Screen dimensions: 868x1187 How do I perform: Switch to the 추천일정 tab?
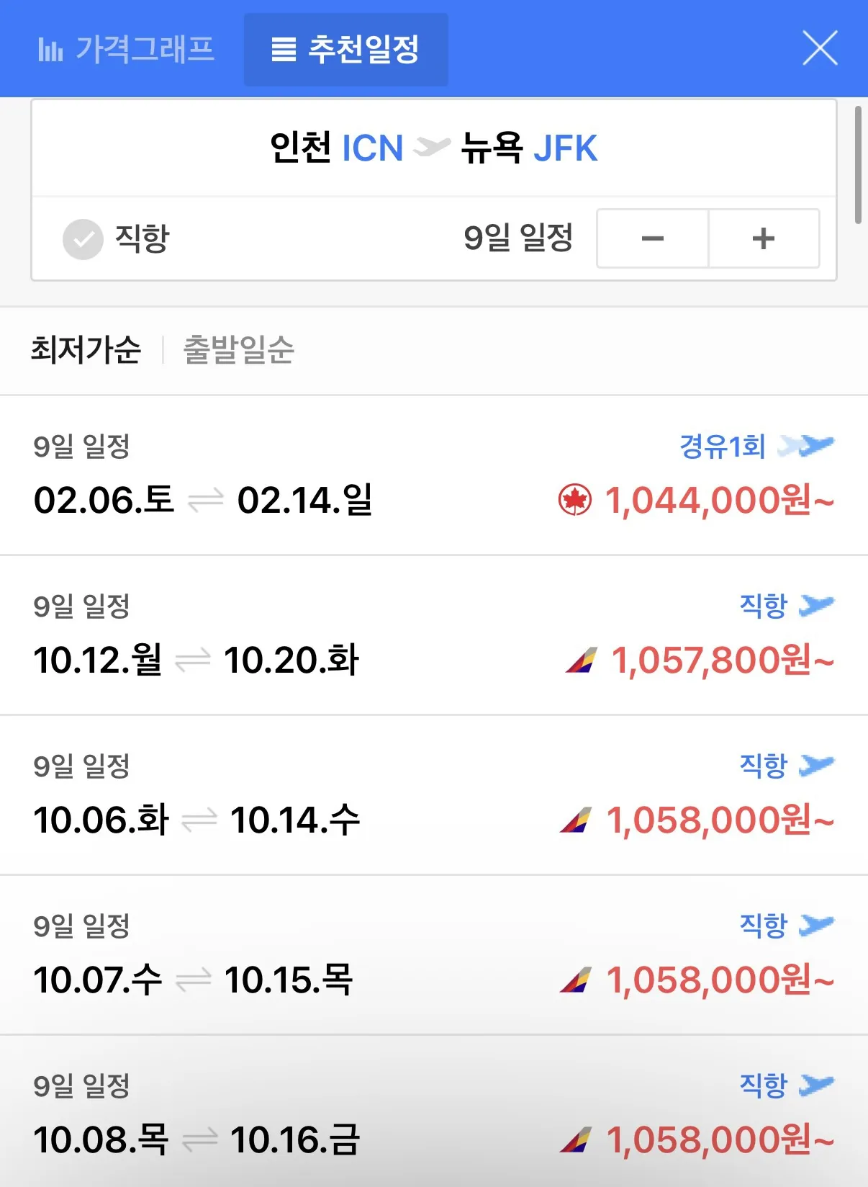(345, 50)
